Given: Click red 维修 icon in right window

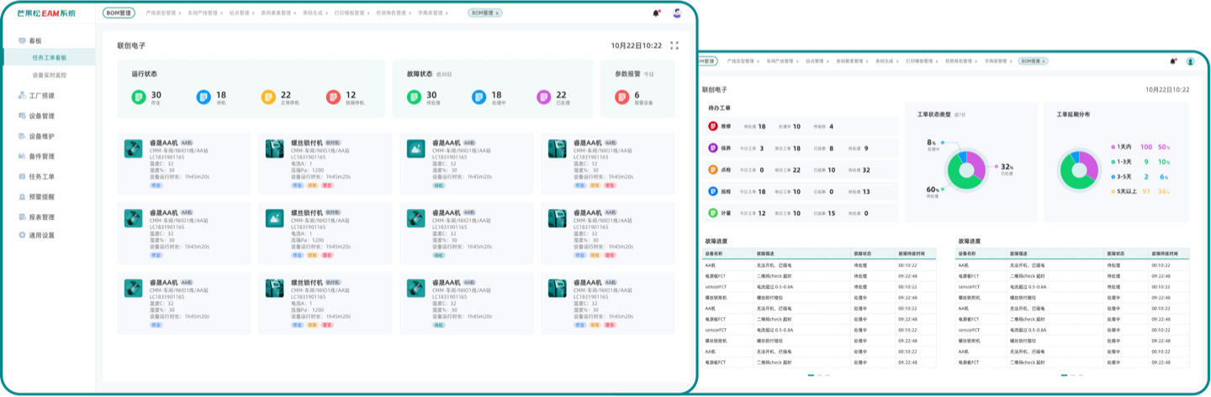Looking at the screenshot, I should click(x=713, y=126).
